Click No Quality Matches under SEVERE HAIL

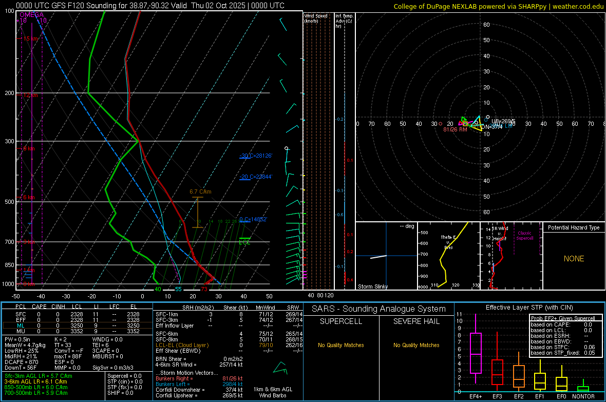[x=416, y=345]
